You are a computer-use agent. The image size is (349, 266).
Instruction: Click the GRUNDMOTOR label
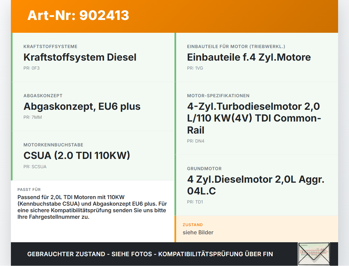204,169
